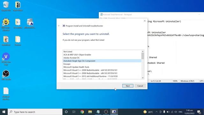Image resolution: width=204 pixels, height=115 pixels.
Task: Select Adobe Acrobat DC in the list
Action: 102,58
